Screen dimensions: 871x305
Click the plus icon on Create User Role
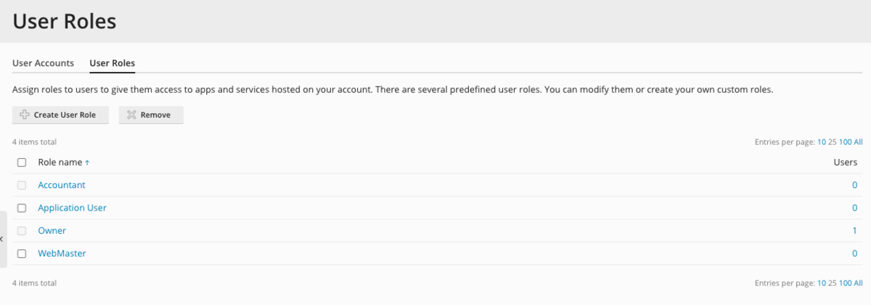pos(24,115)
